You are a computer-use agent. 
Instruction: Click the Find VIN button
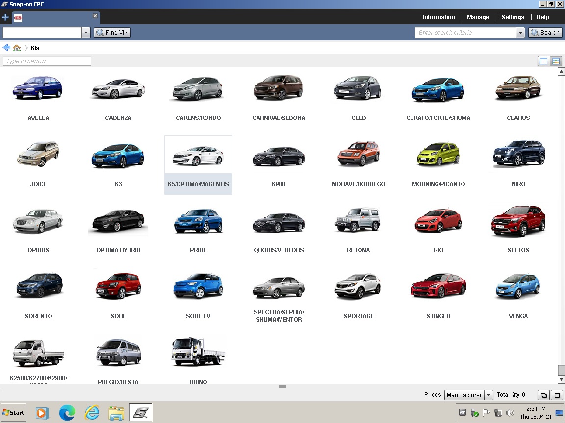[112, 32]
